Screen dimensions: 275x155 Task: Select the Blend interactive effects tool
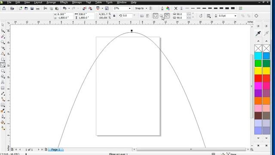3,105
